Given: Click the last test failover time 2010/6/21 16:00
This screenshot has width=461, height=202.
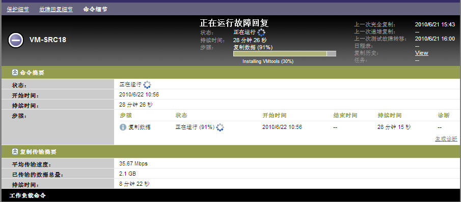Looking at the screenshot, I should 435,39.
